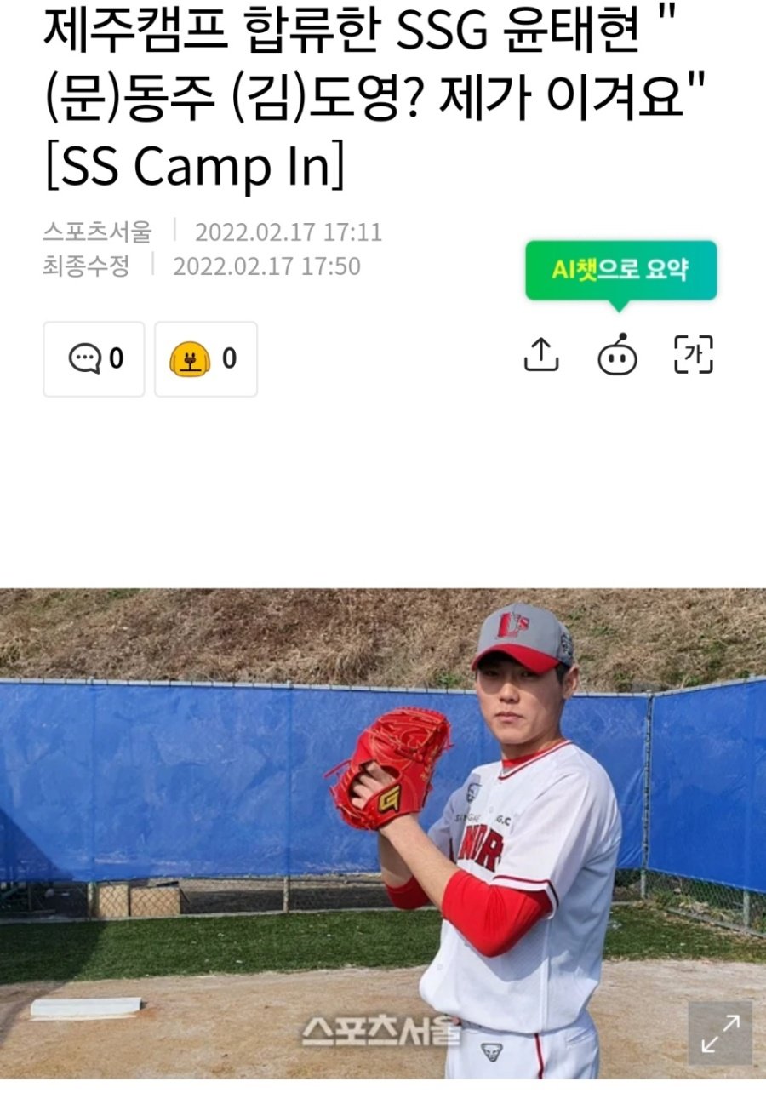Click the 최종수정 label
766x1093 pixels.
click(x=86, y=266)
